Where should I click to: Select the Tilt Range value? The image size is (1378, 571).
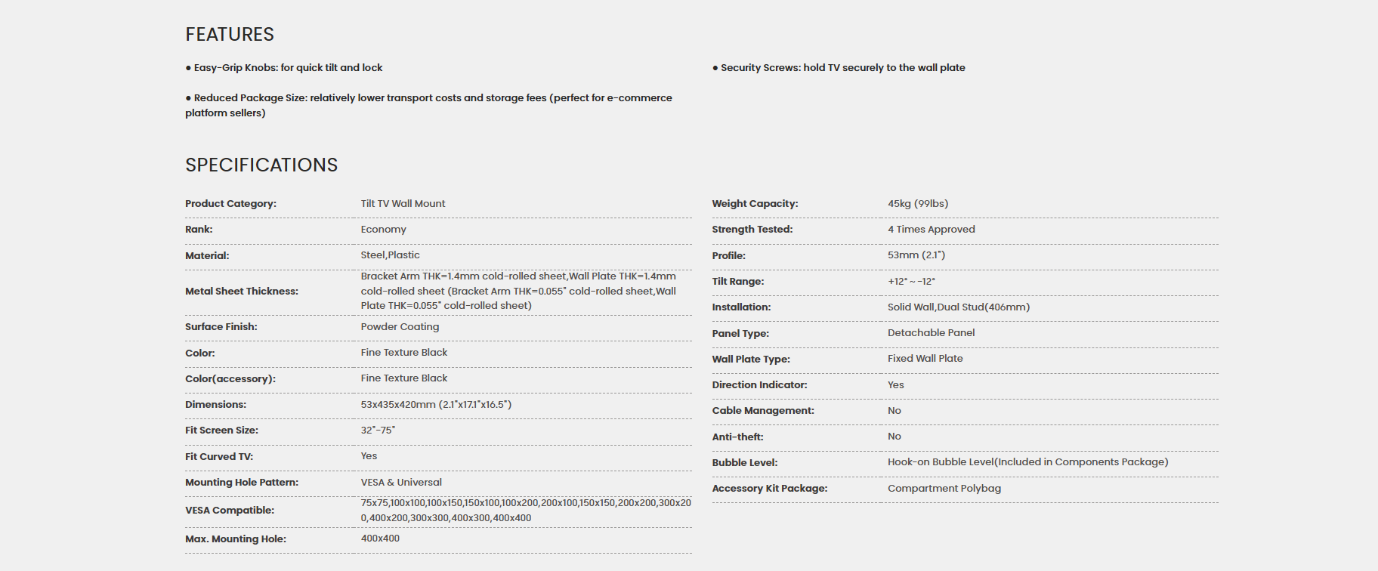tap(911, 282)
